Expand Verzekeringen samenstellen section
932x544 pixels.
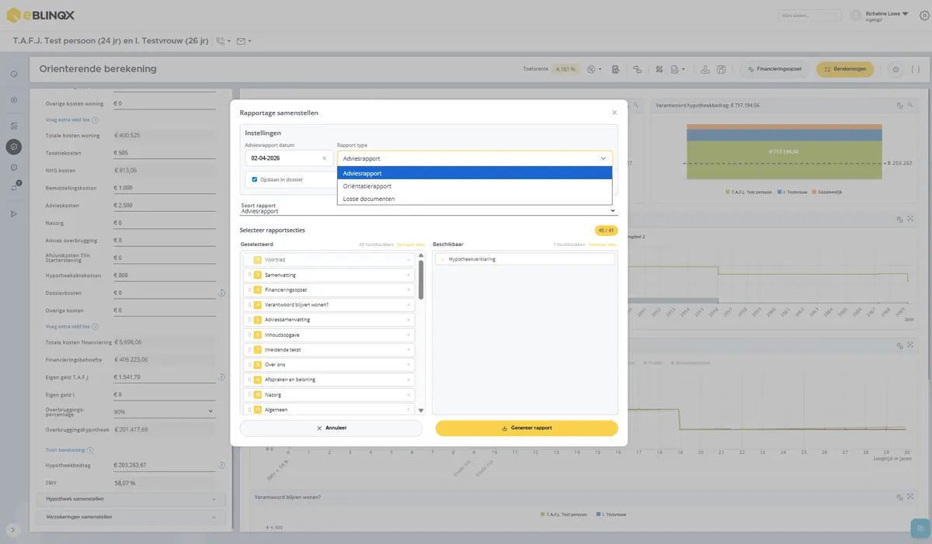click(x=130, y=517)
